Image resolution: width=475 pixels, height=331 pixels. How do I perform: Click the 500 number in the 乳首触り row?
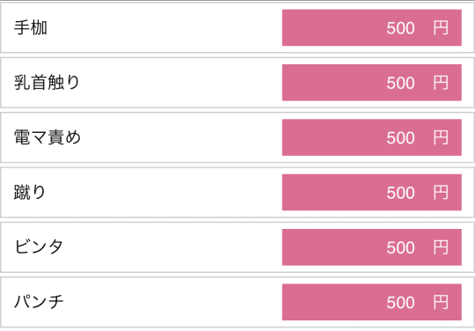click(400, 83)
